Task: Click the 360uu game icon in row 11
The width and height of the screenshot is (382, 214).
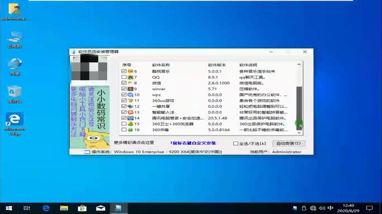Action: coord(131,100)
